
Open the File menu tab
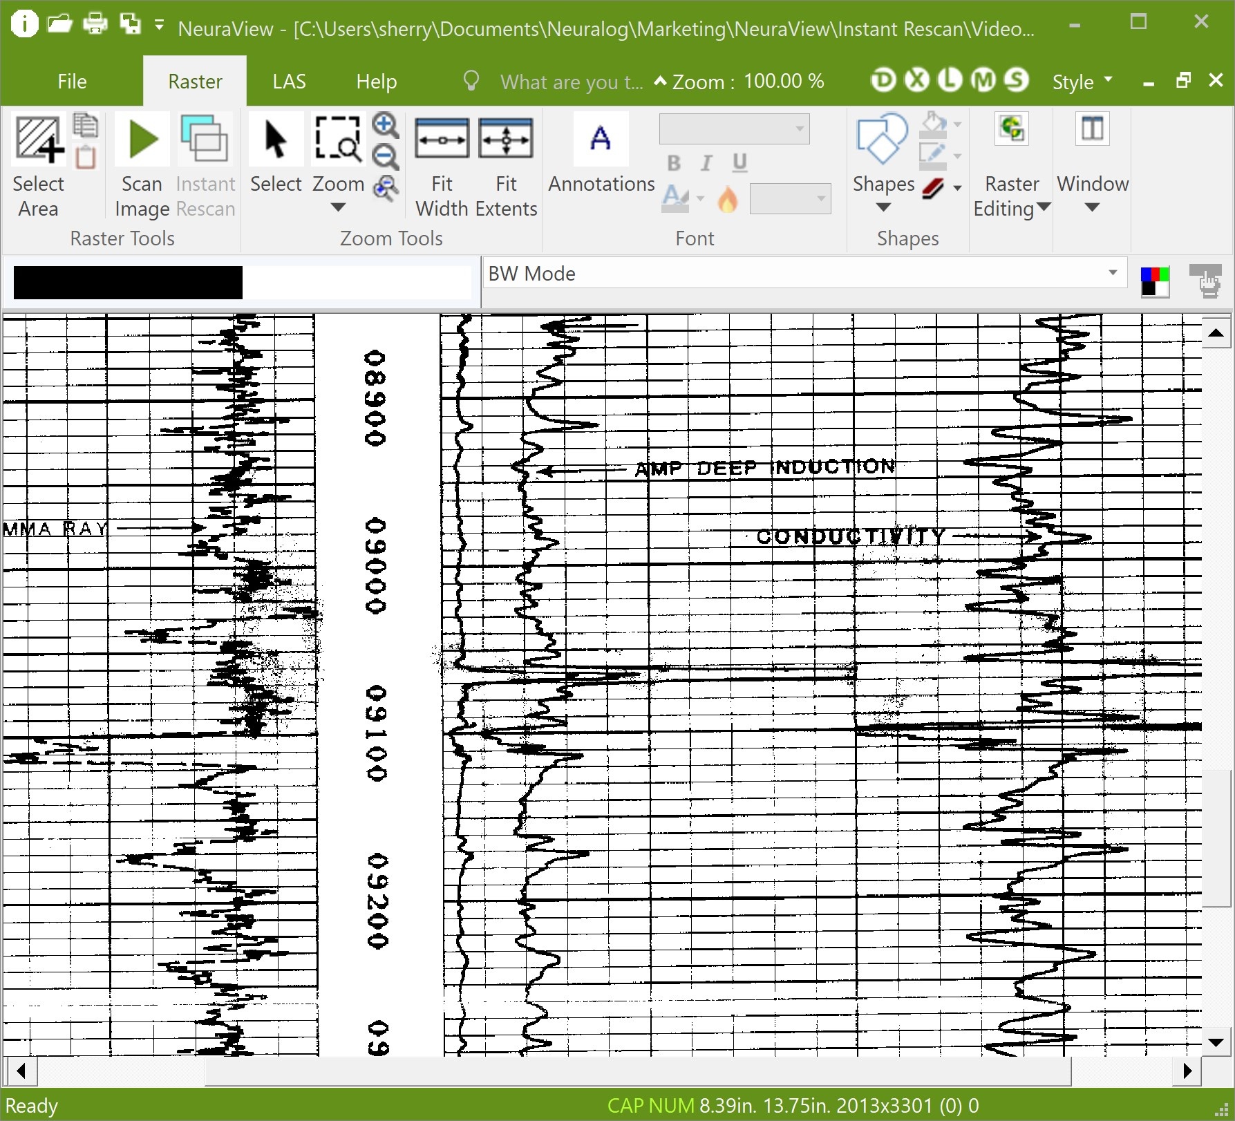coord(72,82)
